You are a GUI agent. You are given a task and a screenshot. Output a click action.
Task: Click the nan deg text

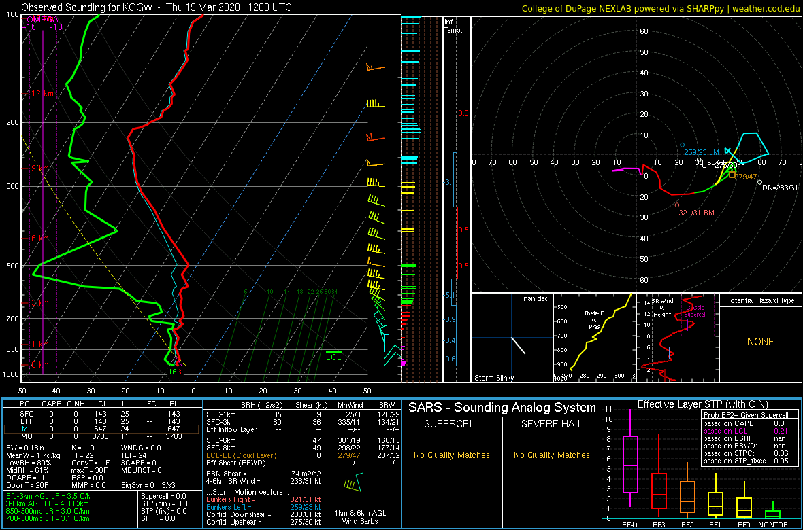(536, 299)
